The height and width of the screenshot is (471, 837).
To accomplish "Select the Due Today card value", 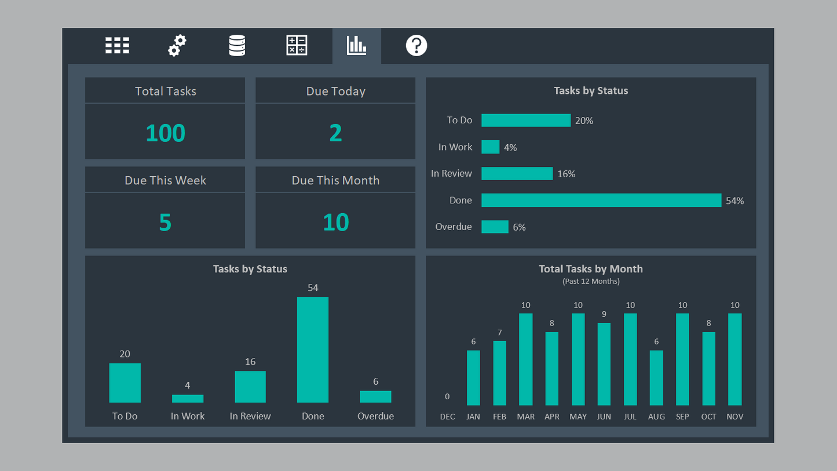I will (335, 133).
